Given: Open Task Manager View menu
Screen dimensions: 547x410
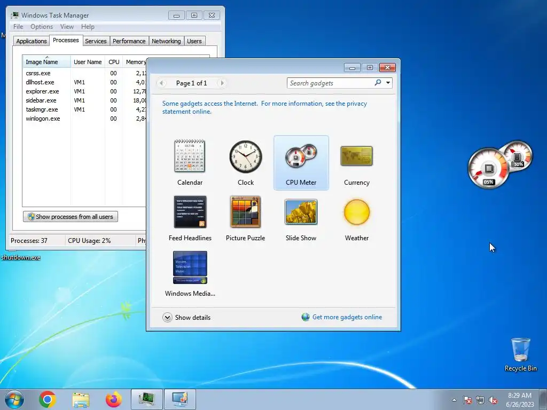Looking at the screenshot, I should click(x=67, y=27).
